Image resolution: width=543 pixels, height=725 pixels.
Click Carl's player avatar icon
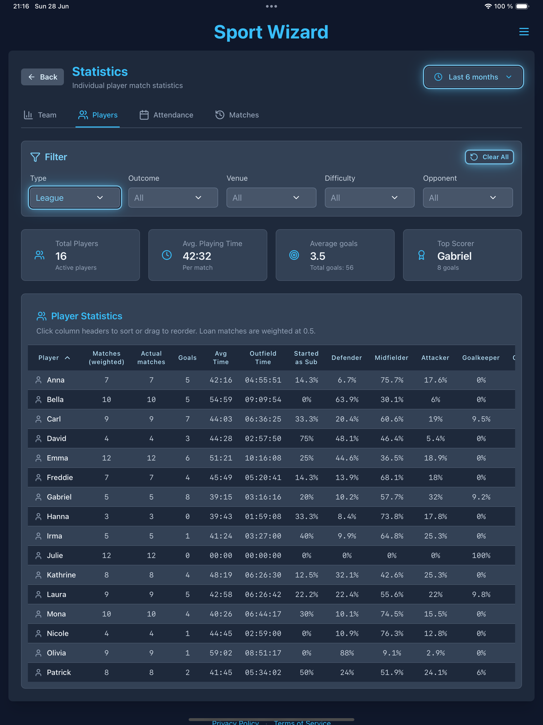pos(38,419)
